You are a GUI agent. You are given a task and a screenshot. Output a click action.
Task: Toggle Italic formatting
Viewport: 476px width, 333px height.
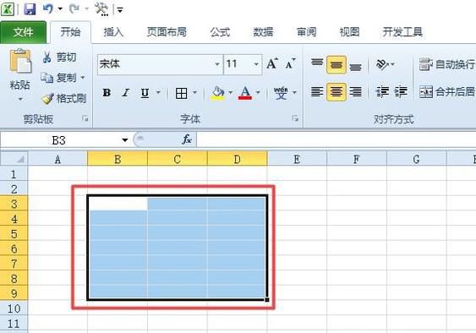(125, 93)
